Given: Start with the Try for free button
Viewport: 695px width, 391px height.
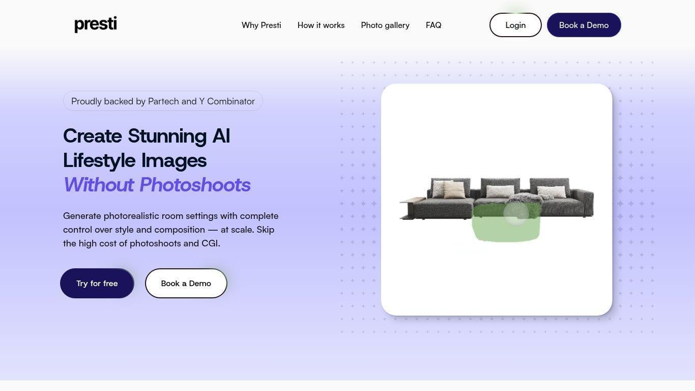Looking at the screenshot, I should [97, 284].
